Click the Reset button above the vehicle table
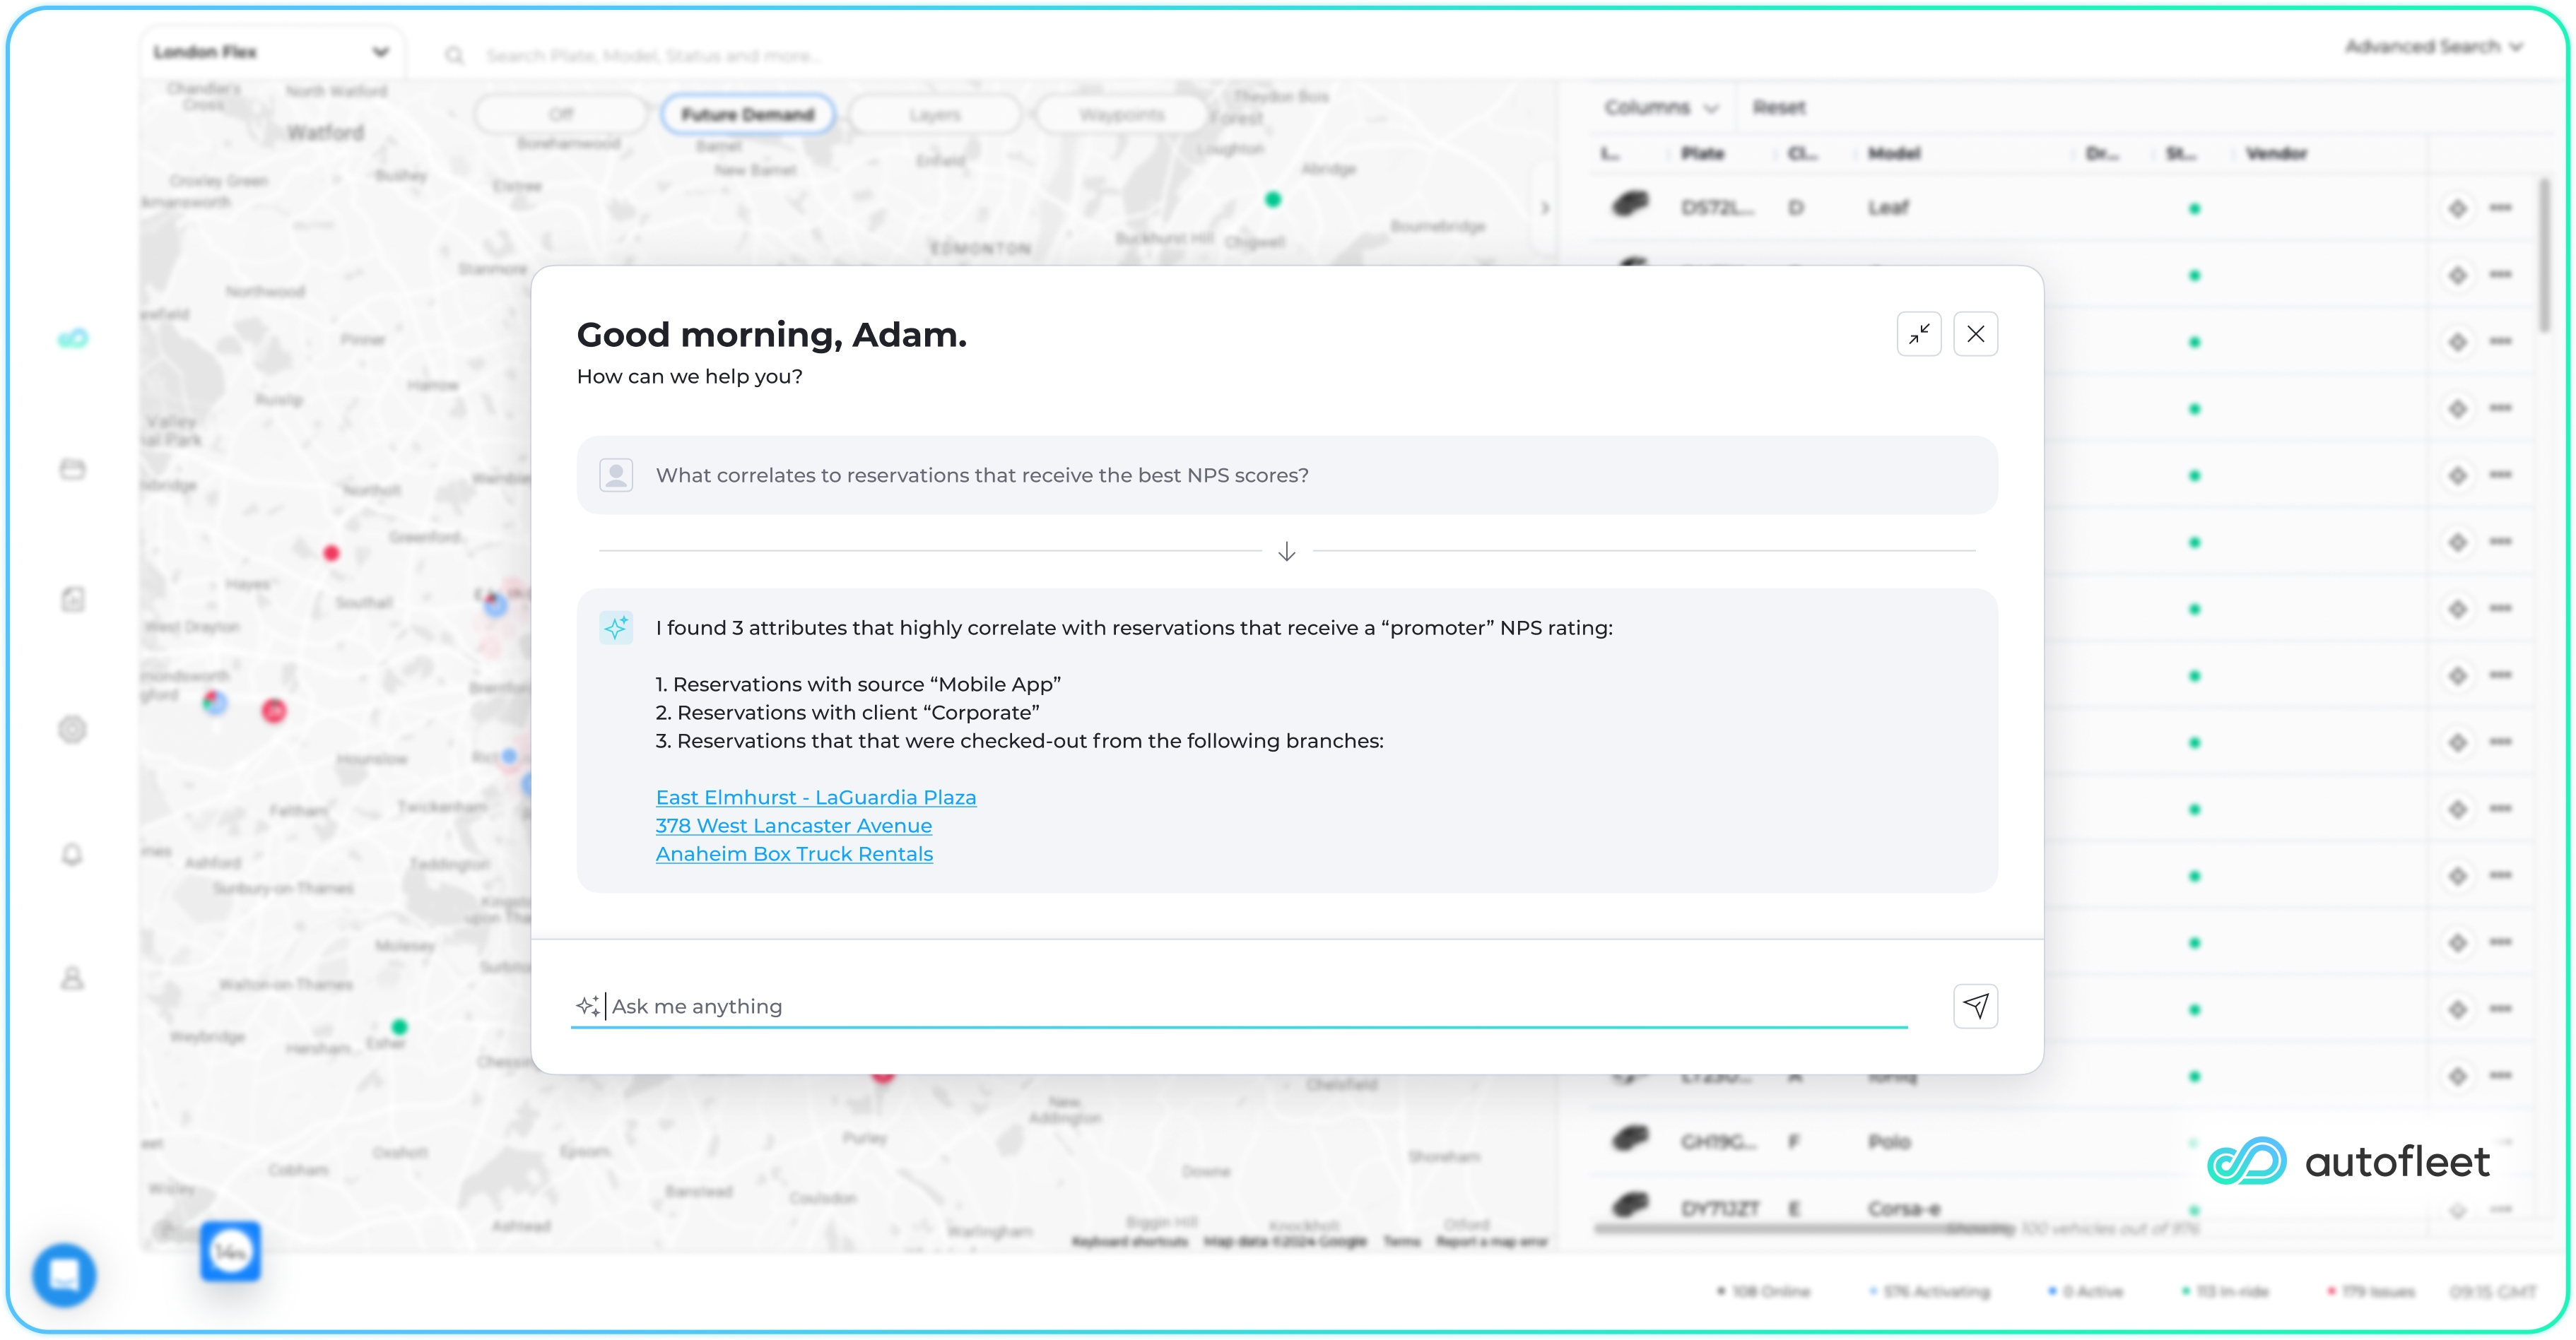This screenshot has height=1340, width=2576. (x=1779, y=107)
